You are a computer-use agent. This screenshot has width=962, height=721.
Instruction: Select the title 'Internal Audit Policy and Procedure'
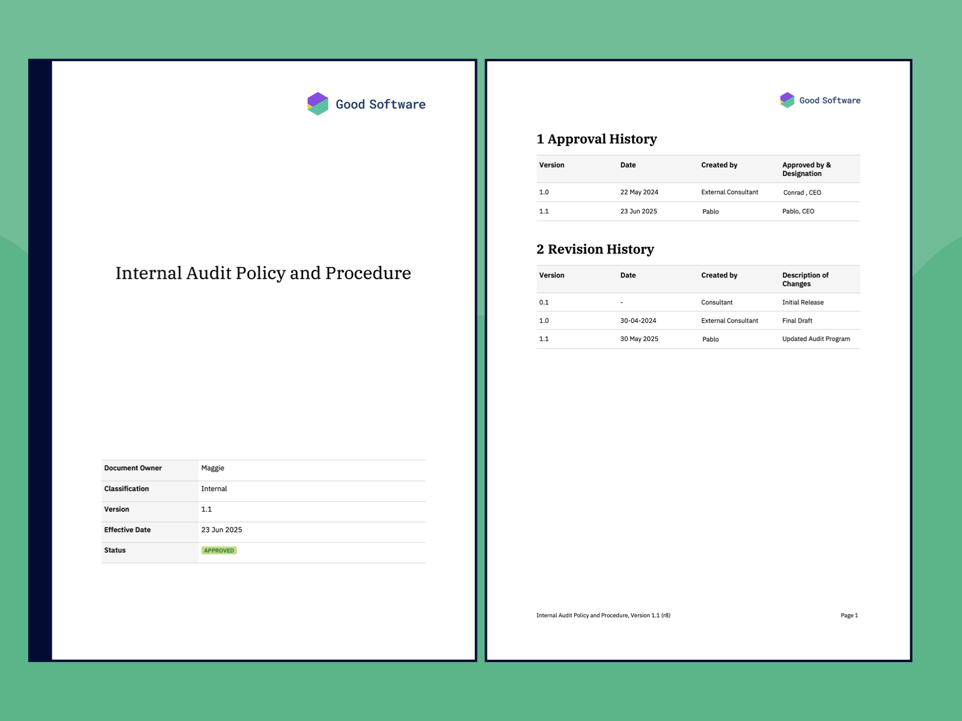(x=263, y=273)
